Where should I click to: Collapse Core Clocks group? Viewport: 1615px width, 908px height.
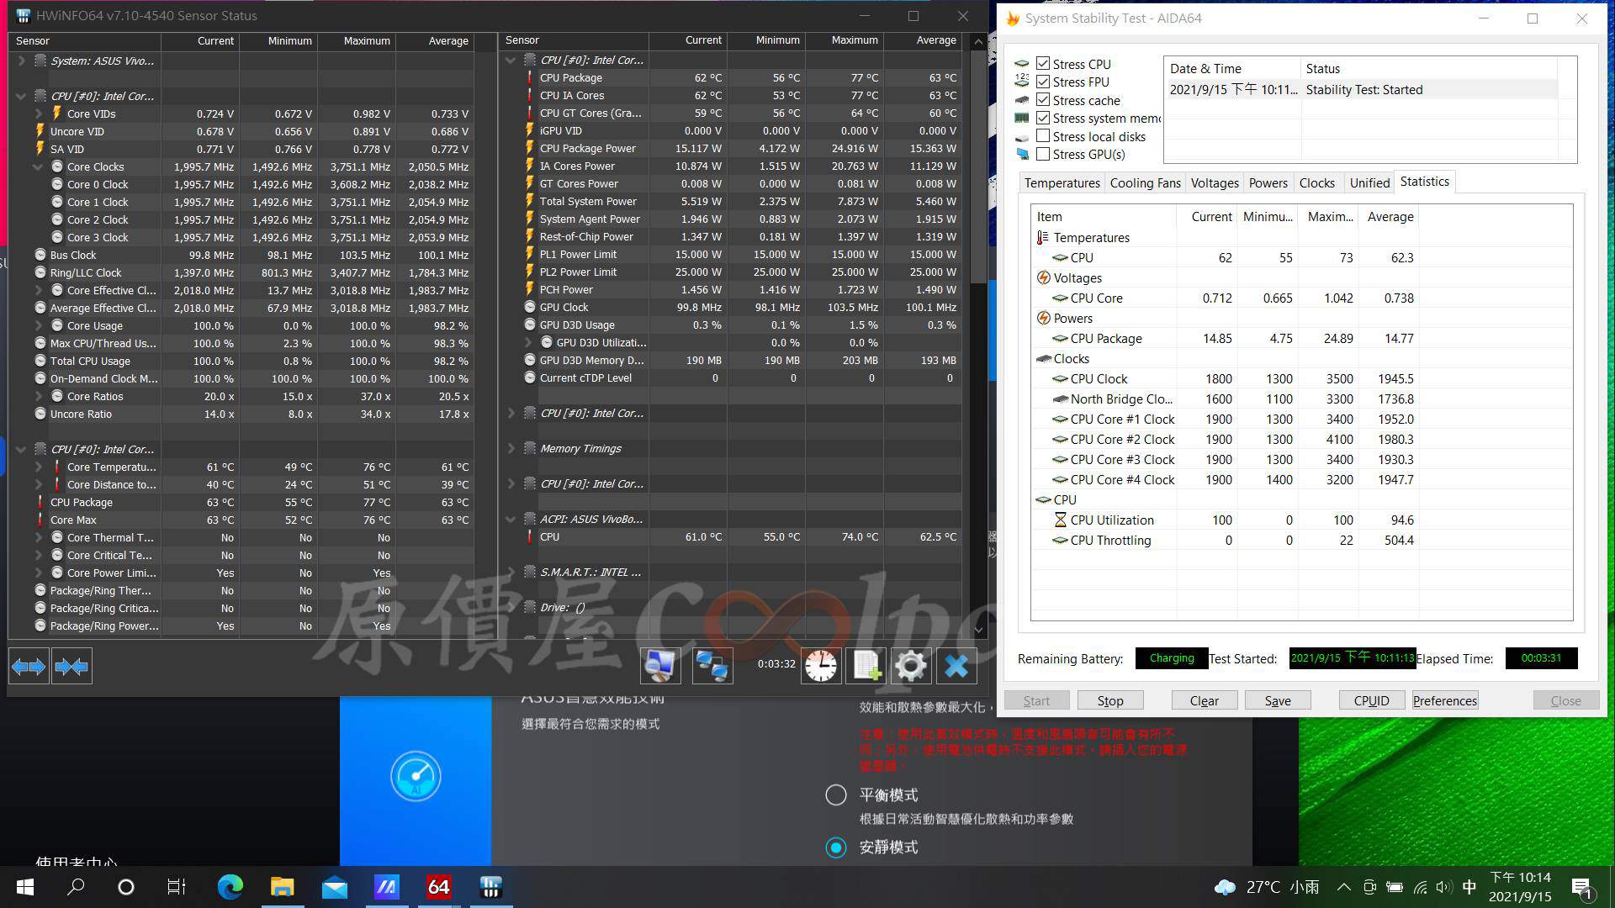pos(38,166)
